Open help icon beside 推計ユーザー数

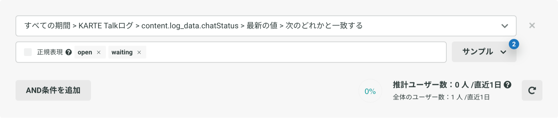[508, 85]
